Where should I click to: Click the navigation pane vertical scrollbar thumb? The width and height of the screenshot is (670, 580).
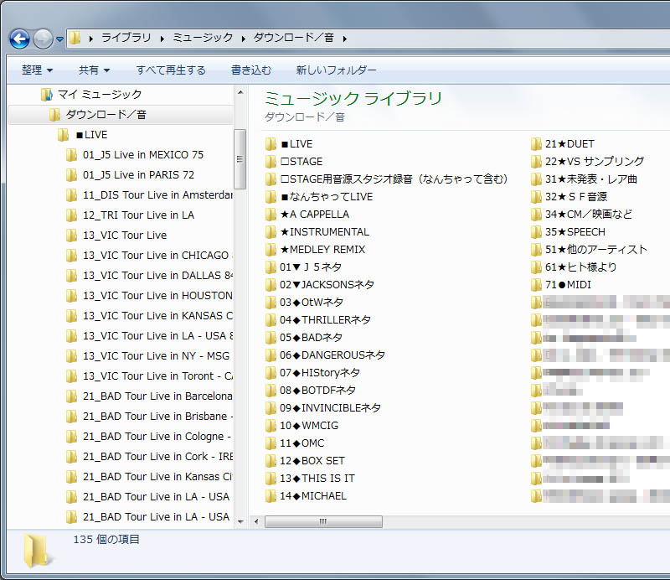point(240,158)
